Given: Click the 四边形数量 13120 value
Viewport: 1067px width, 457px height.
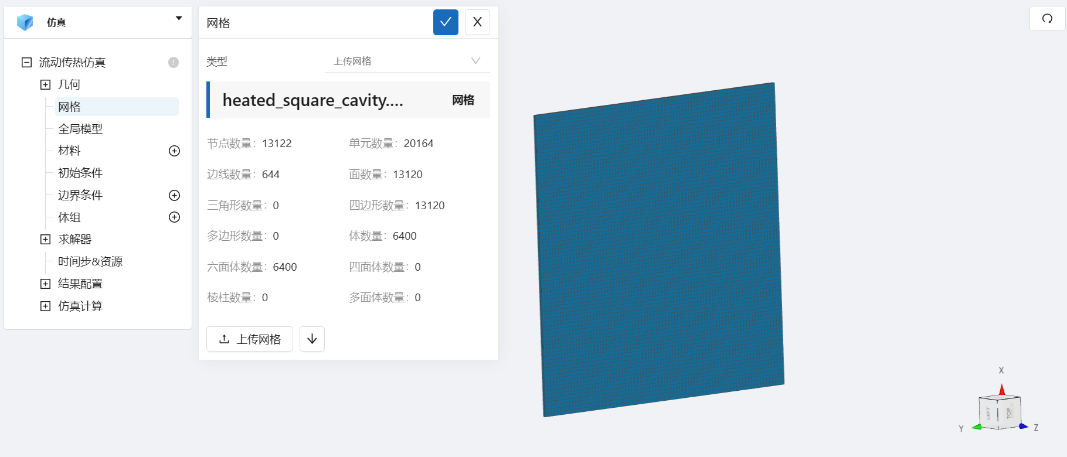Looking at the screenshot, I should pos(430,206).
